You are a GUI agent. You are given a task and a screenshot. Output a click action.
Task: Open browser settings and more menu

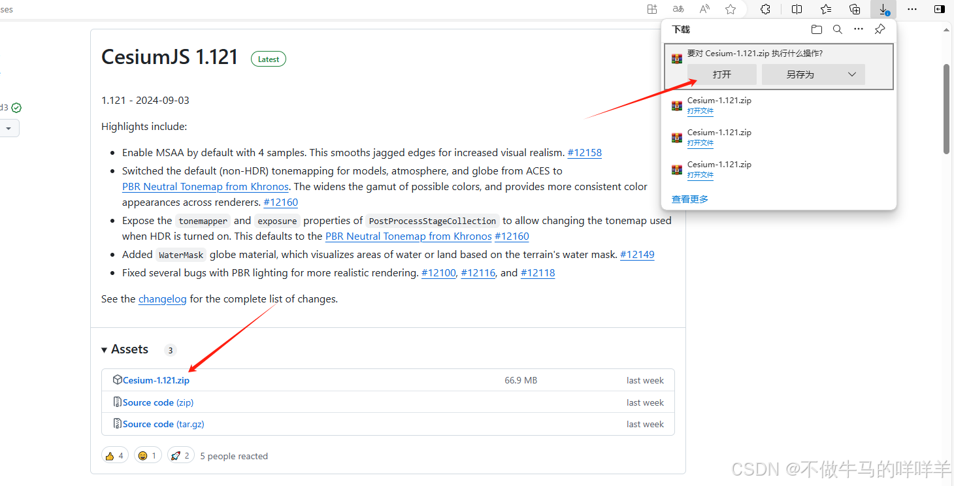(912, 9)
